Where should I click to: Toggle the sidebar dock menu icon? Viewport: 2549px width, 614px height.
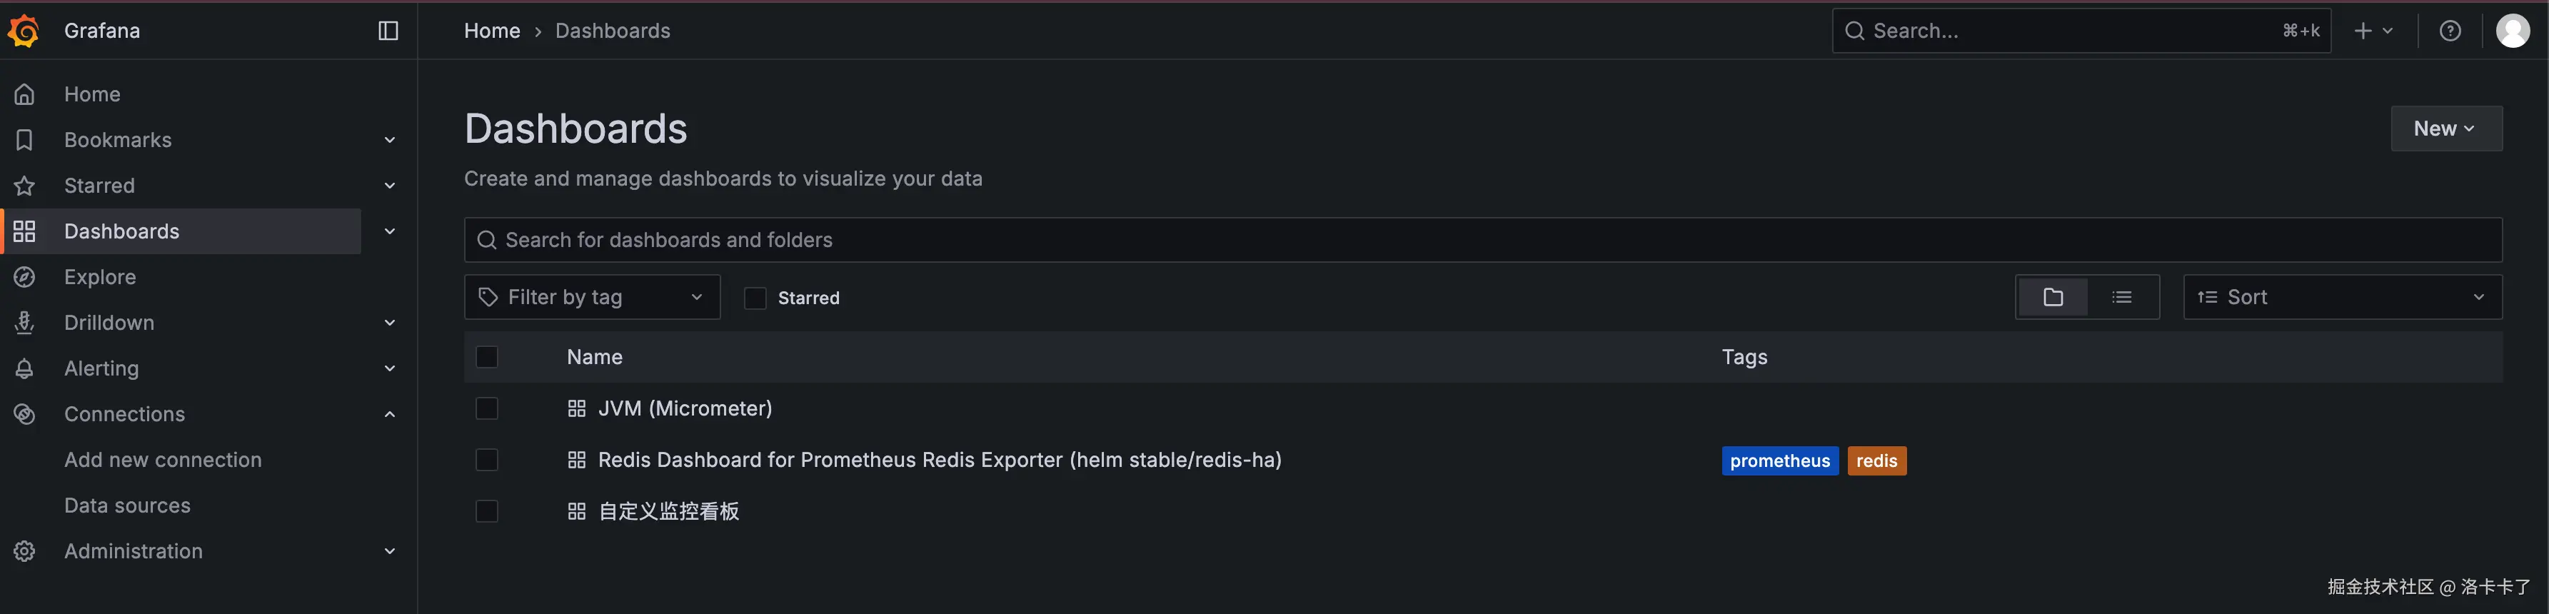click(x=388, y=31)
